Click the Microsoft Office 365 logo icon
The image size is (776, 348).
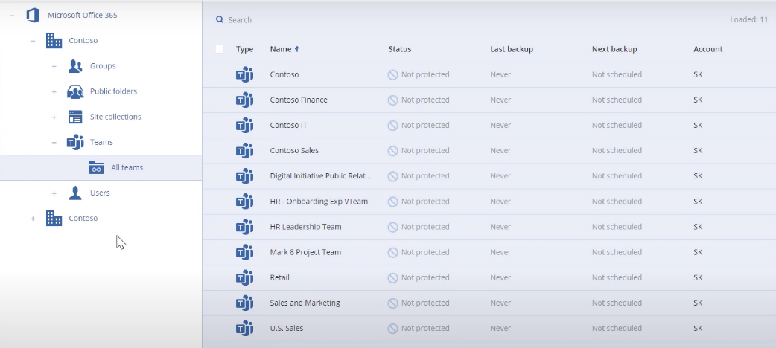coord(33,16)
